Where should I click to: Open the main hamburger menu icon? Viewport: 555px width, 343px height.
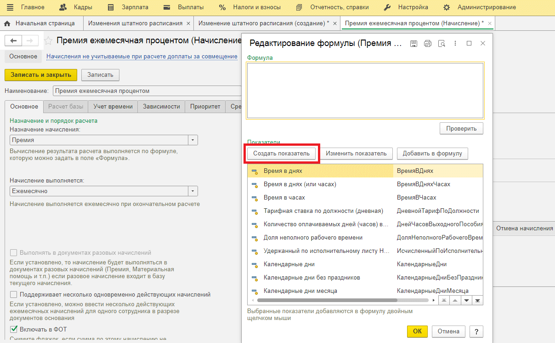point(10,7)
